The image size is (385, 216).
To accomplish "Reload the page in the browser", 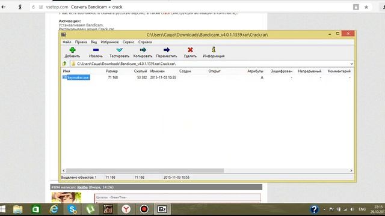I will click(34, 7).
